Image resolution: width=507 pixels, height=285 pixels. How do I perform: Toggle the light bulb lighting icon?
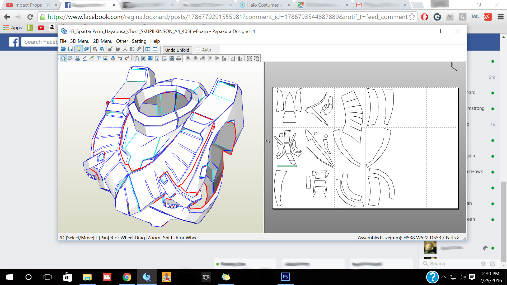click(79, 49)
